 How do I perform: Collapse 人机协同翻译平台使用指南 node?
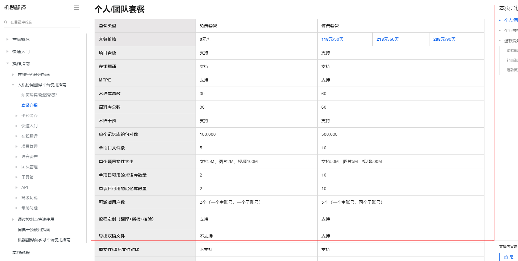pyautogui.click(x=13, y=85)
